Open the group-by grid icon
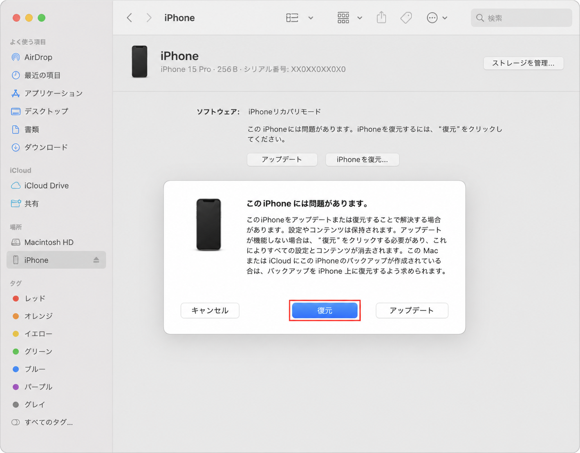Screen dimensions: 580x453 (343, 18)
